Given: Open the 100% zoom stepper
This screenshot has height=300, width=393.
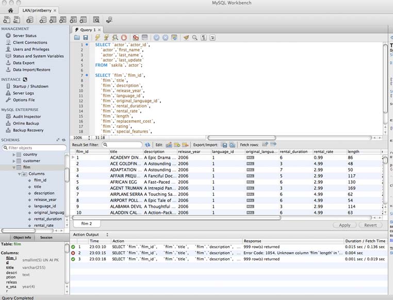Looking at the screenshot, I should [x=89, y=138].
